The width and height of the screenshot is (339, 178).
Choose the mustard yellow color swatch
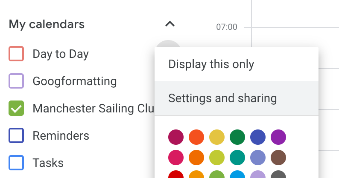tap(217, 137)
